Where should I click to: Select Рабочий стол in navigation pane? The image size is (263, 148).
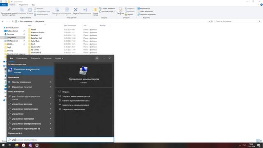tap(12, 31)
